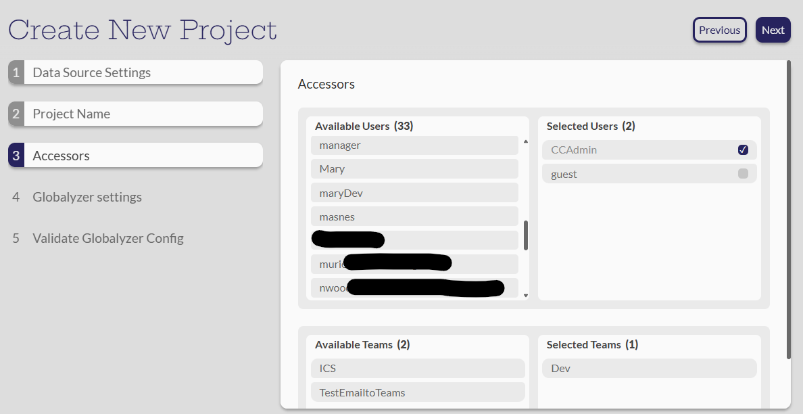Viewport: 803px width, 414px height.
Task: Select manager from available users
Action: pyautogui.click(x=414, y=145)
